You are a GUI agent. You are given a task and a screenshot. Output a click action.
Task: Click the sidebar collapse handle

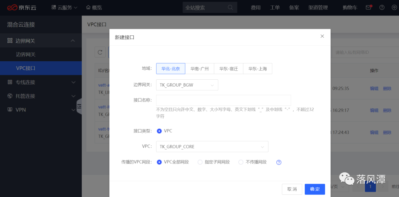(x=79, y=106)
